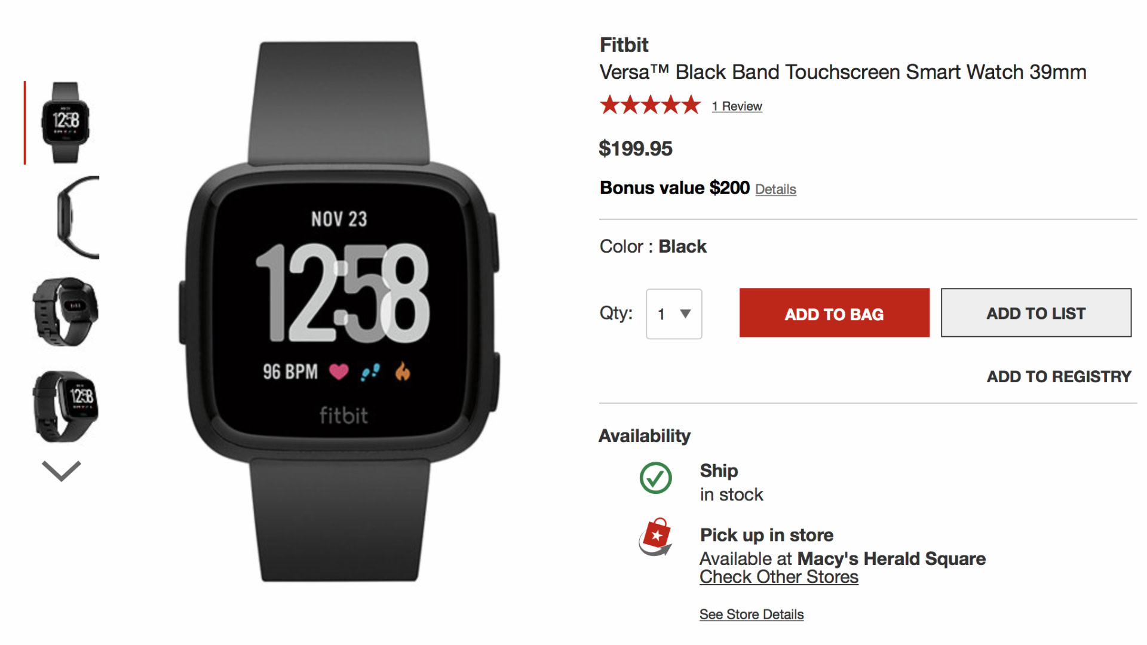Screen dimensions: 1147x645
Task: Select the angled front 12:58 thumbnail
Action: point(65,406)
